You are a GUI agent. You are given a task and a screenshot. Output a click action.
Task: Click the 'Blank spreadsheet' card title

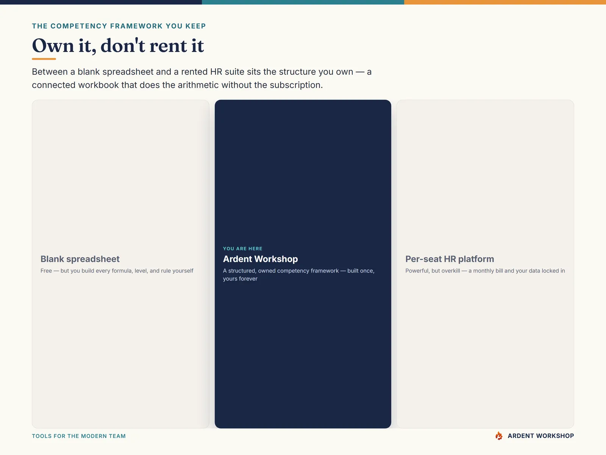coord(80,259)
